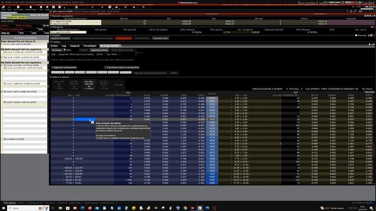Click the CALL side THETA column header
Viewport: 376px width, 211px height.
[201, 95]
